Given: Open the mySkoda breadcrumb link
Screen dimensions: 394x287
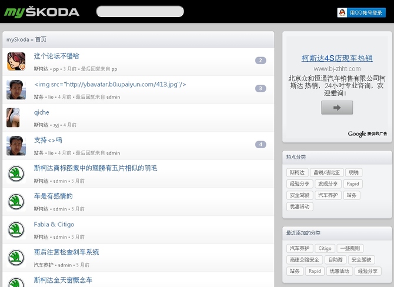Looking at the screenshot, I should pos(18,39).
